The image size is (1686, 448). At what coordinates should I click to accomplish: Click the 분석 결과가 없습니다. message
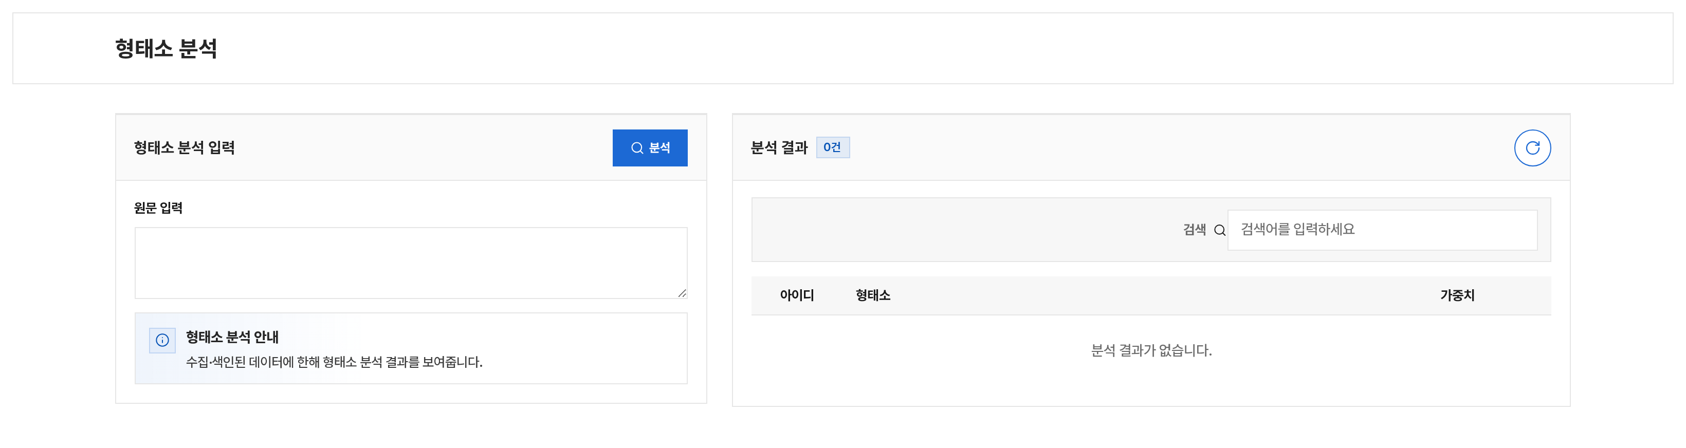click(1150, 350)
